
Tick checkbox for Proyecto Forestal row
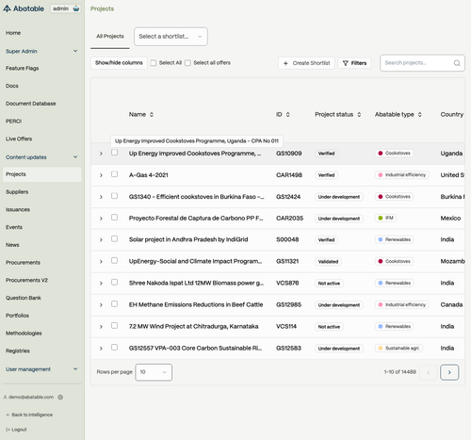pyautogui.click(x=114, y=218)
